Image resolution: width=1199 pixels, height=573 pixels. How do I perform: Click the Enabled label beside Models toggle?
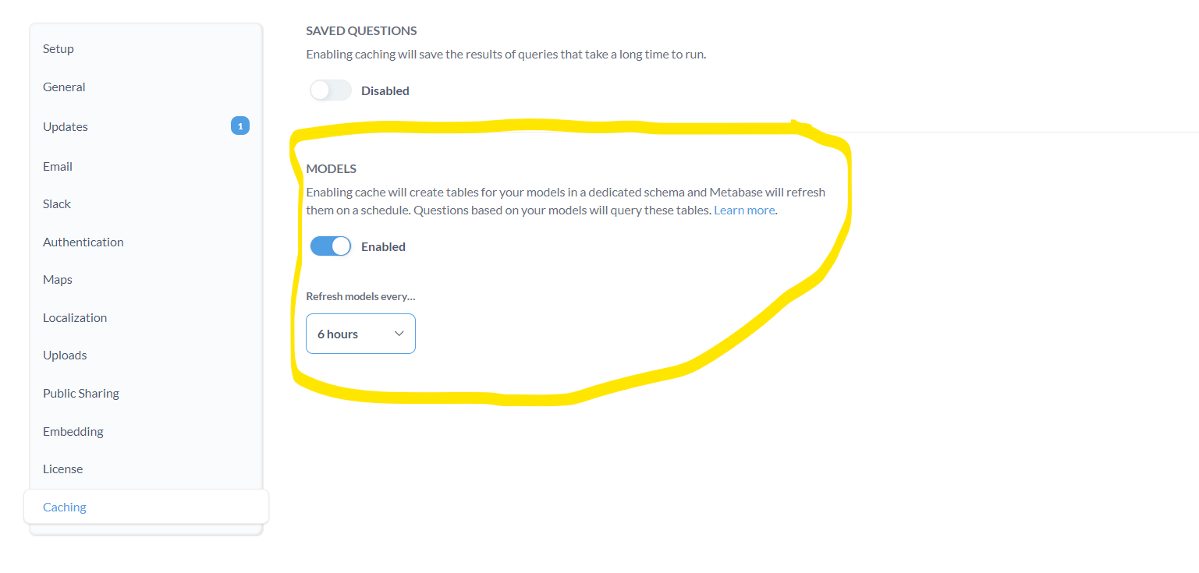(x=383, y=246)
